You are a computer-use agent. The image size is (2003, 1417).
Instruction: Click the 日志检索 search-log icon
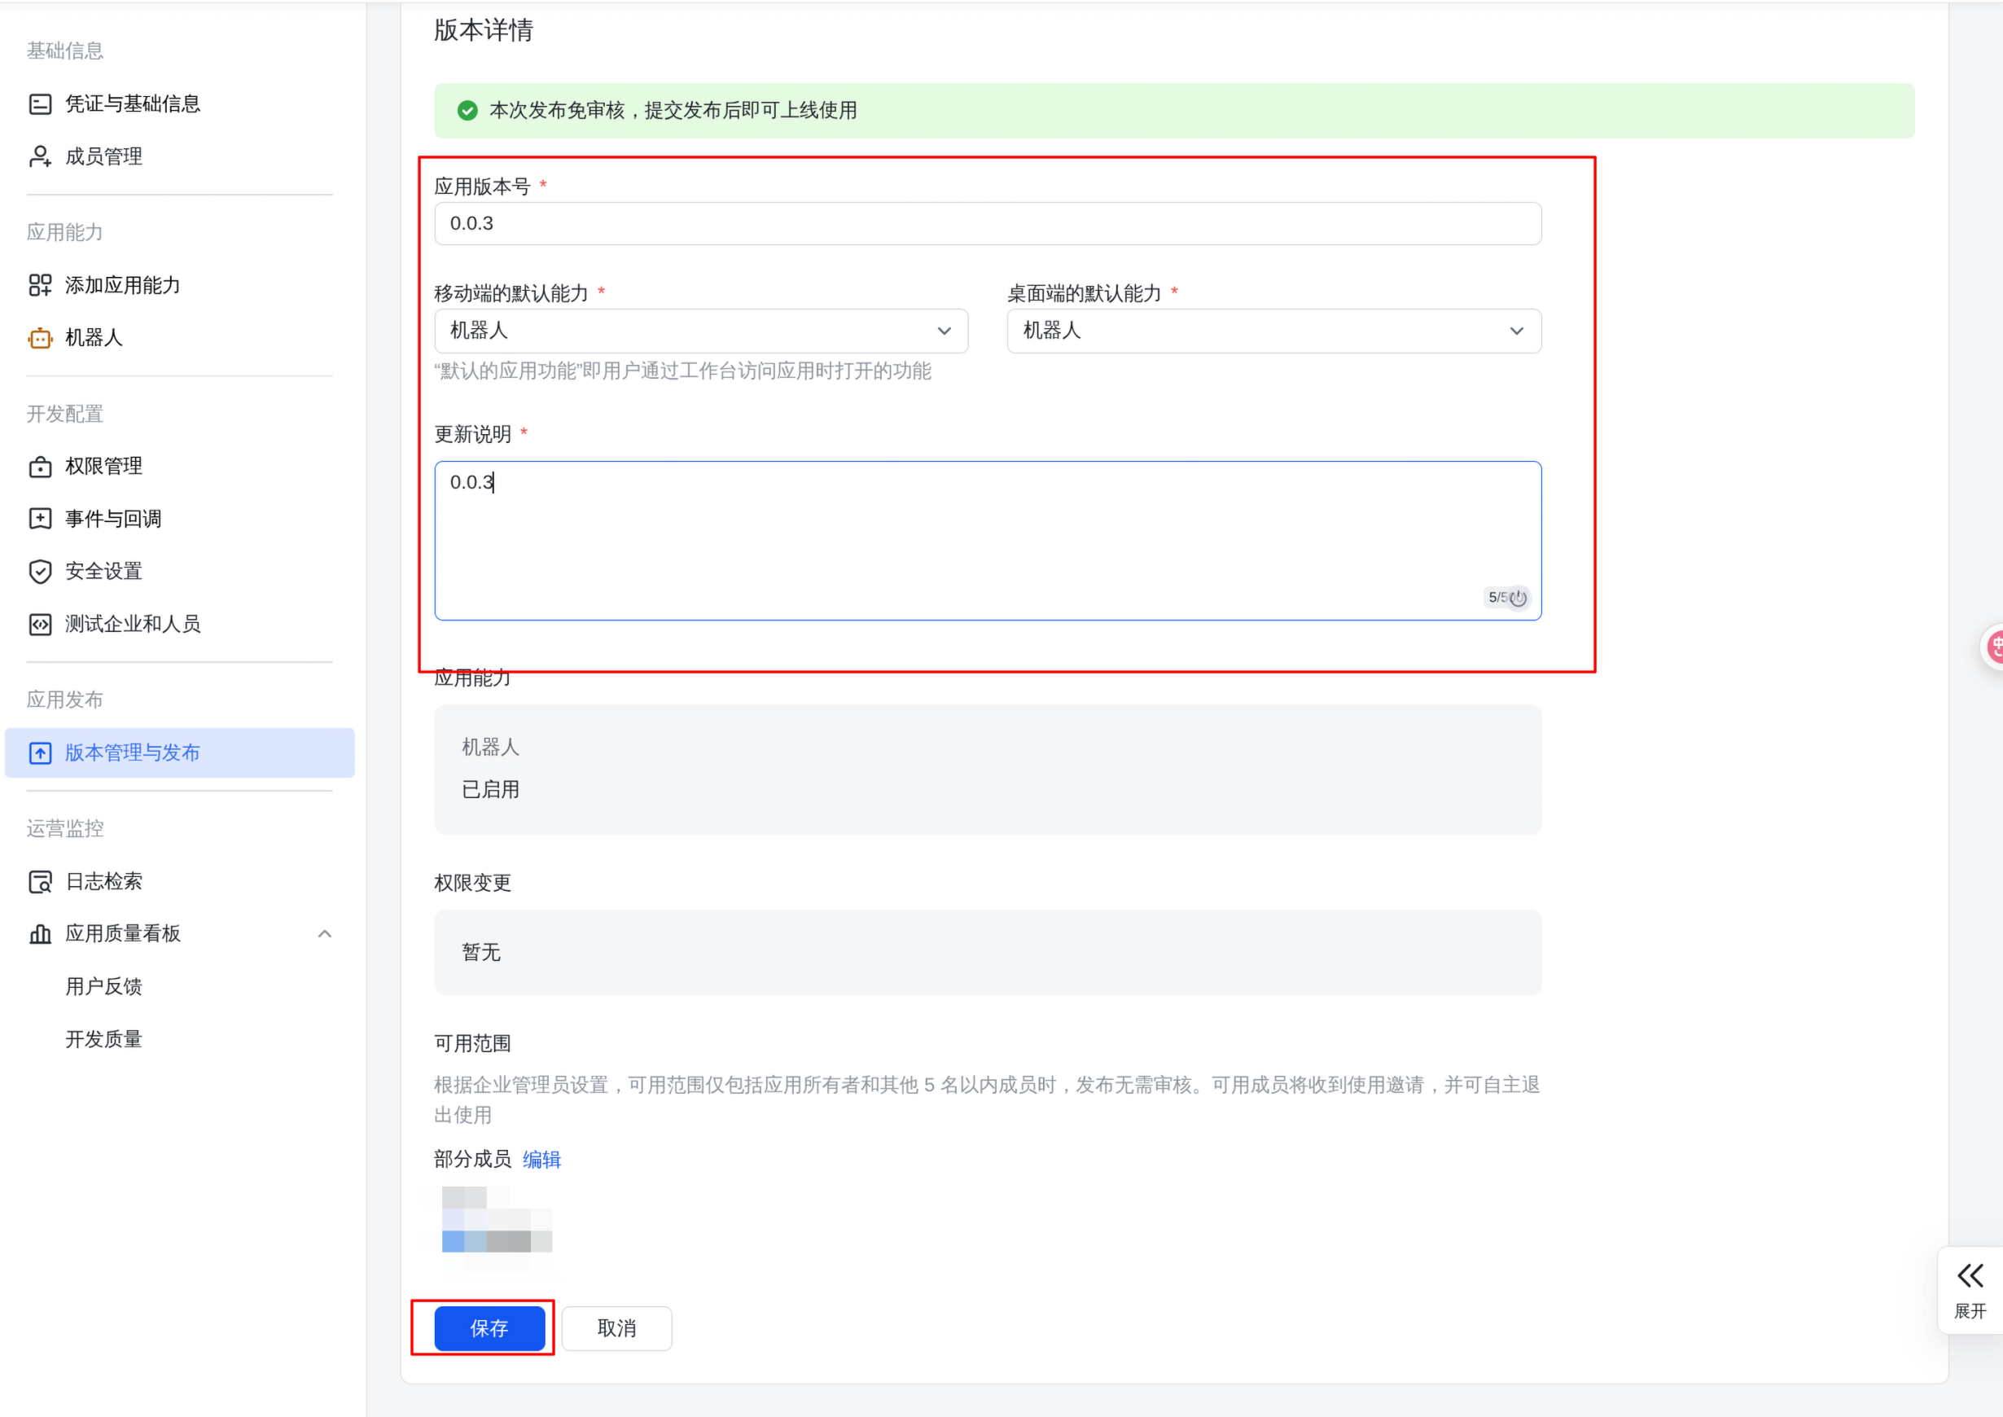[40, 881]
